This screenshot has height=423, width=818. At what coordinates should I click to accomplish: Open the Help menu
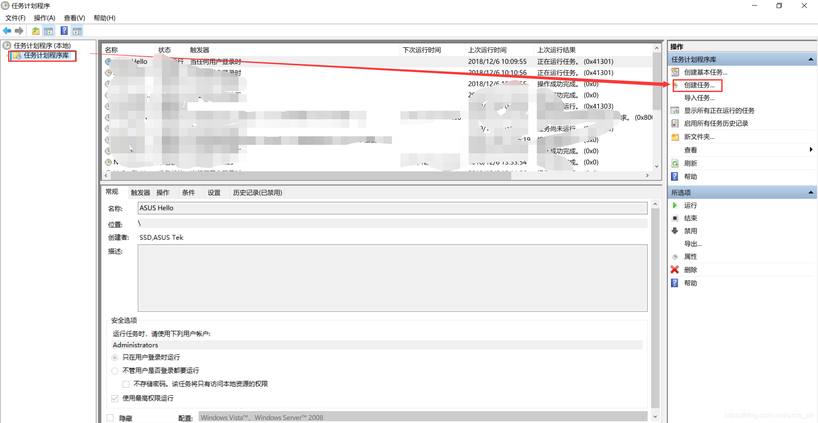(104, 18)
